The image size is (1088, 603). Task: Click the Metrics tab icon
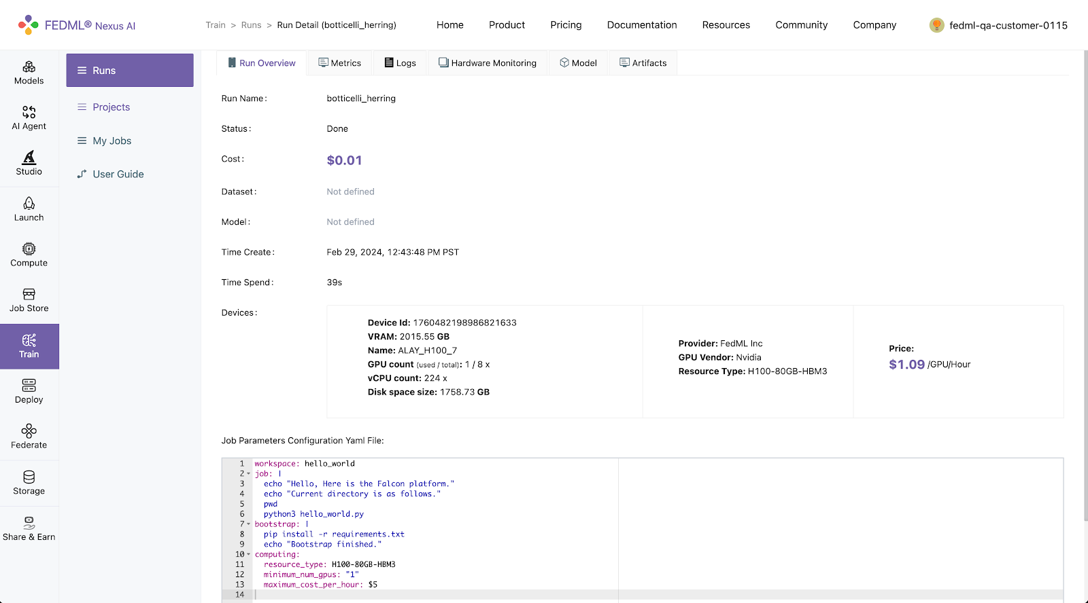coord(324,62)
